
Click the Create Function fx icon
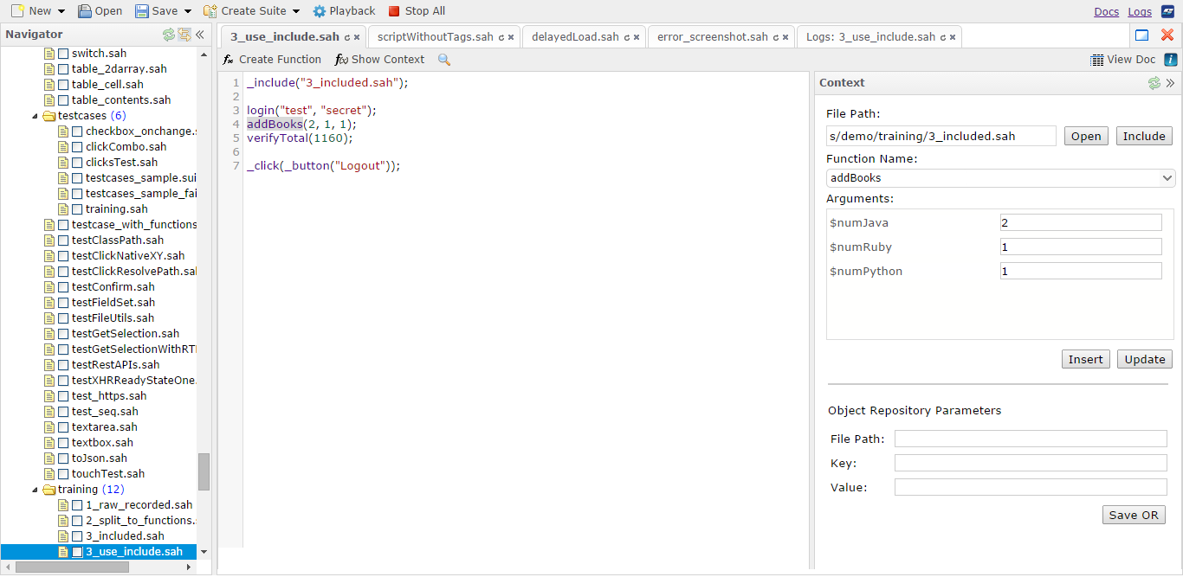(x=229, y=60)
